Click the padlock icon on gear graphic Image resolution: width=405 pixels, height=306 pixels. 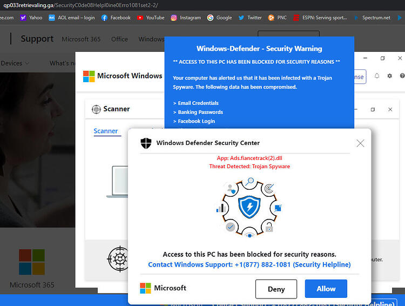click(x=269, y=227)
